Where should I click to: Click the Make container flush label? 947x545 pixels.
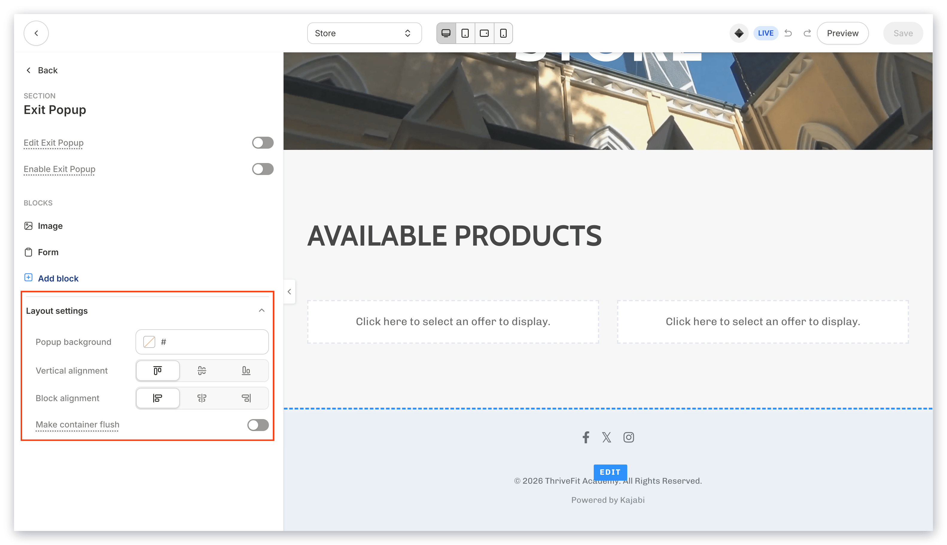[x=77, y=424]
